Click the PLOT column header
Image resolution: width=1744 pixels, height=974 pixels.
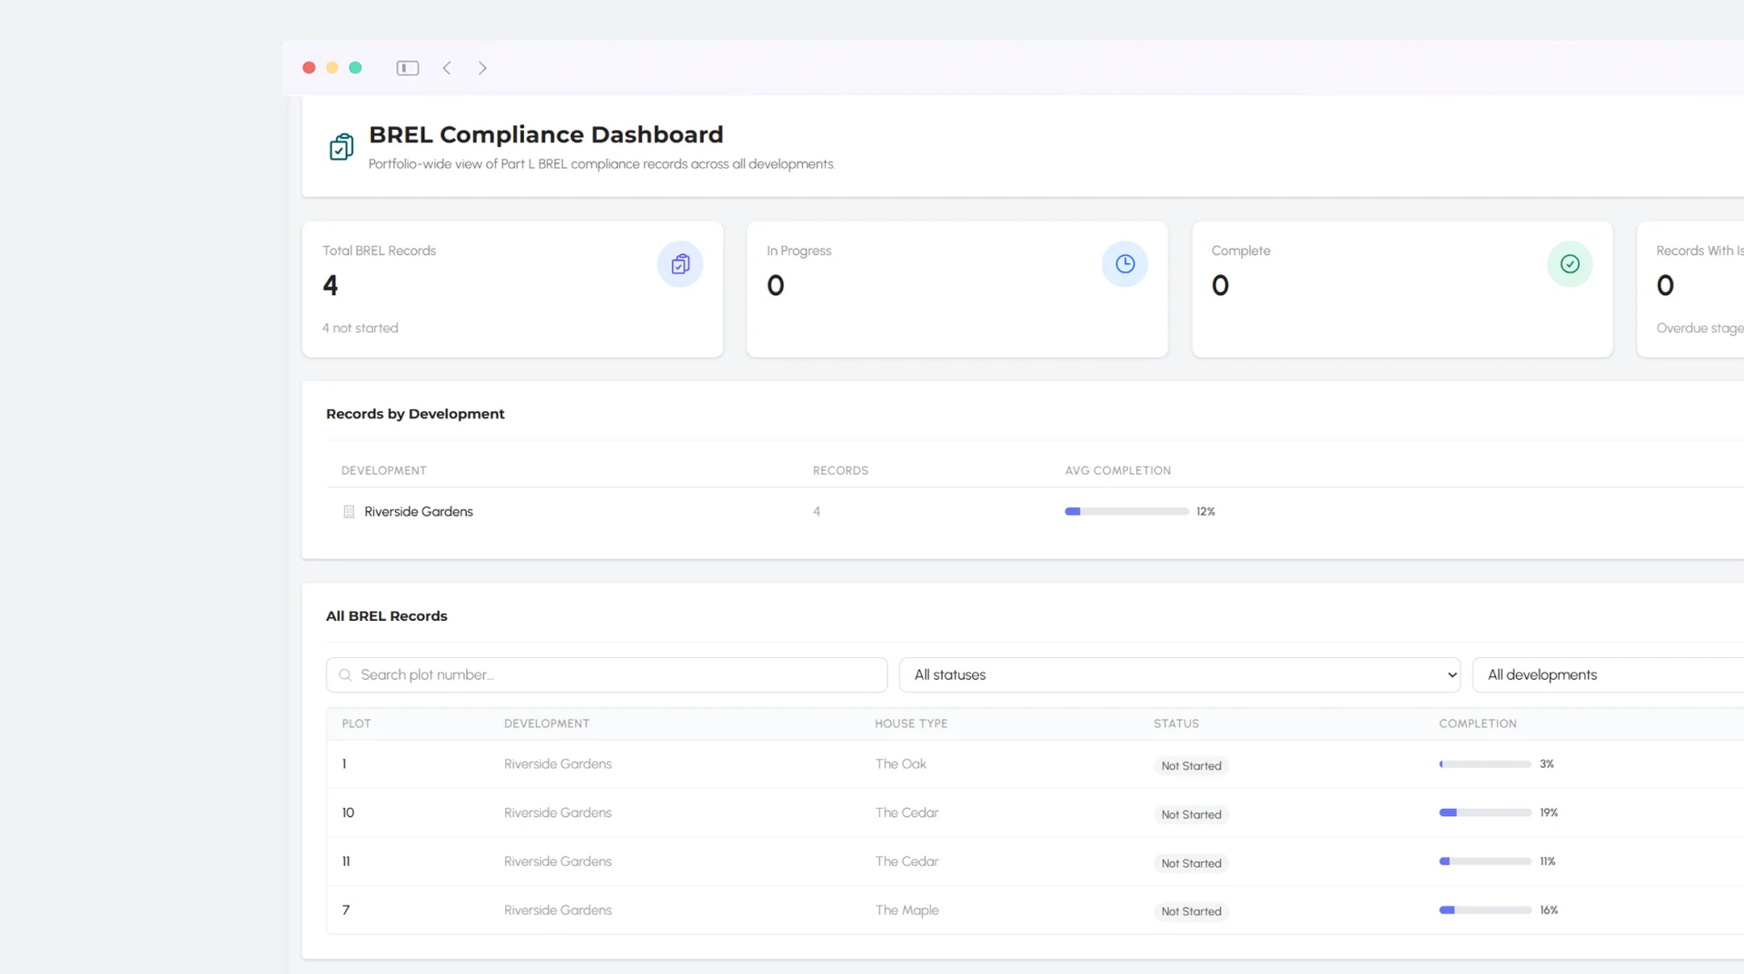pos(356,724)
